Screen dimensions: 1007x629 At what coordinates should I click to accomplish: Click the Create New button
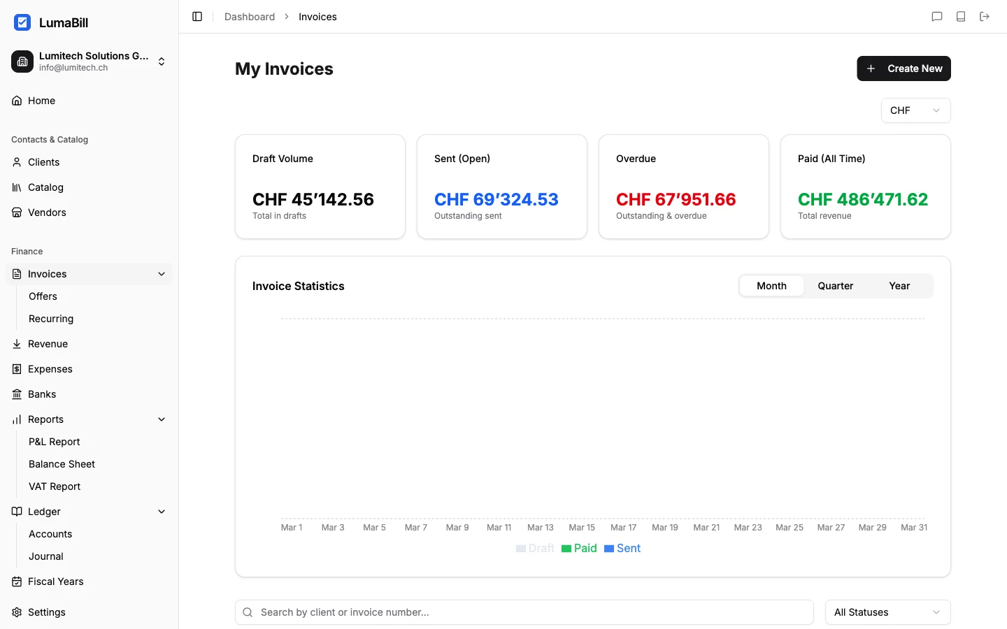904,68
